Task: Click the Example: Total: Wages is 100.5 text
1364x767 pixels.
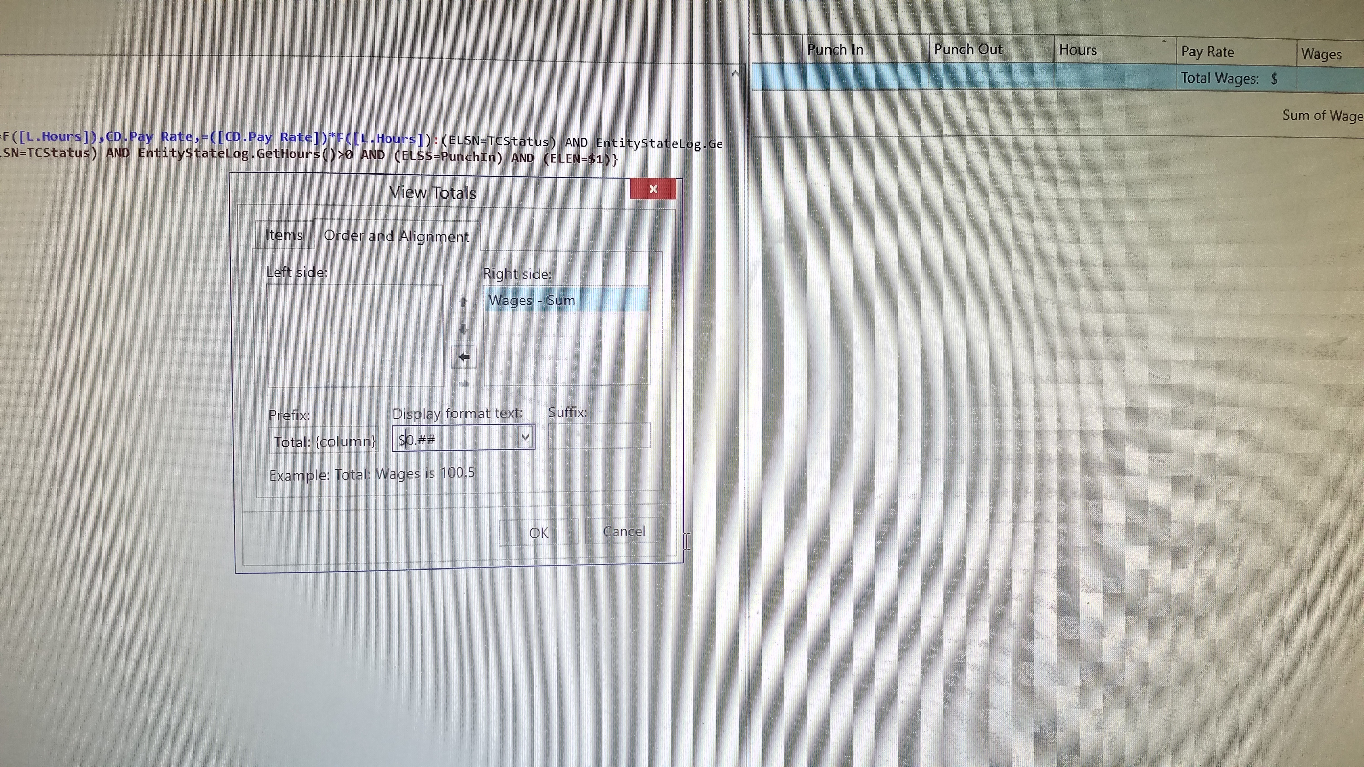Action: tap(372, 473)
